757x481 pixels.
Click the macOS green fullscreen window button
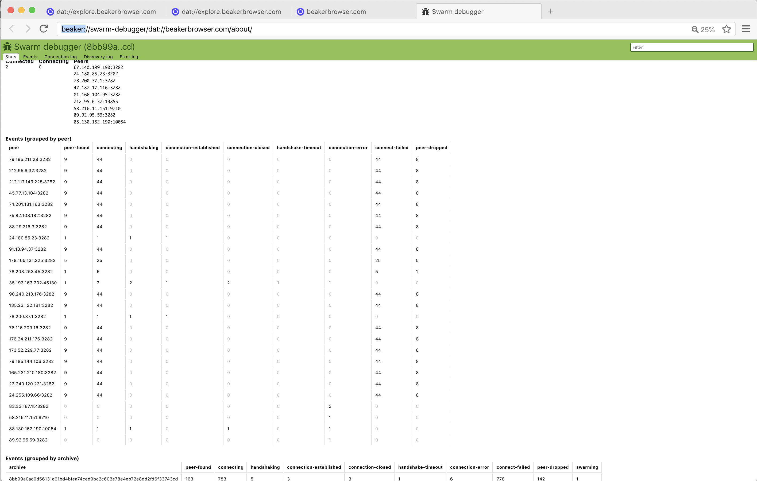click(32, 10)
